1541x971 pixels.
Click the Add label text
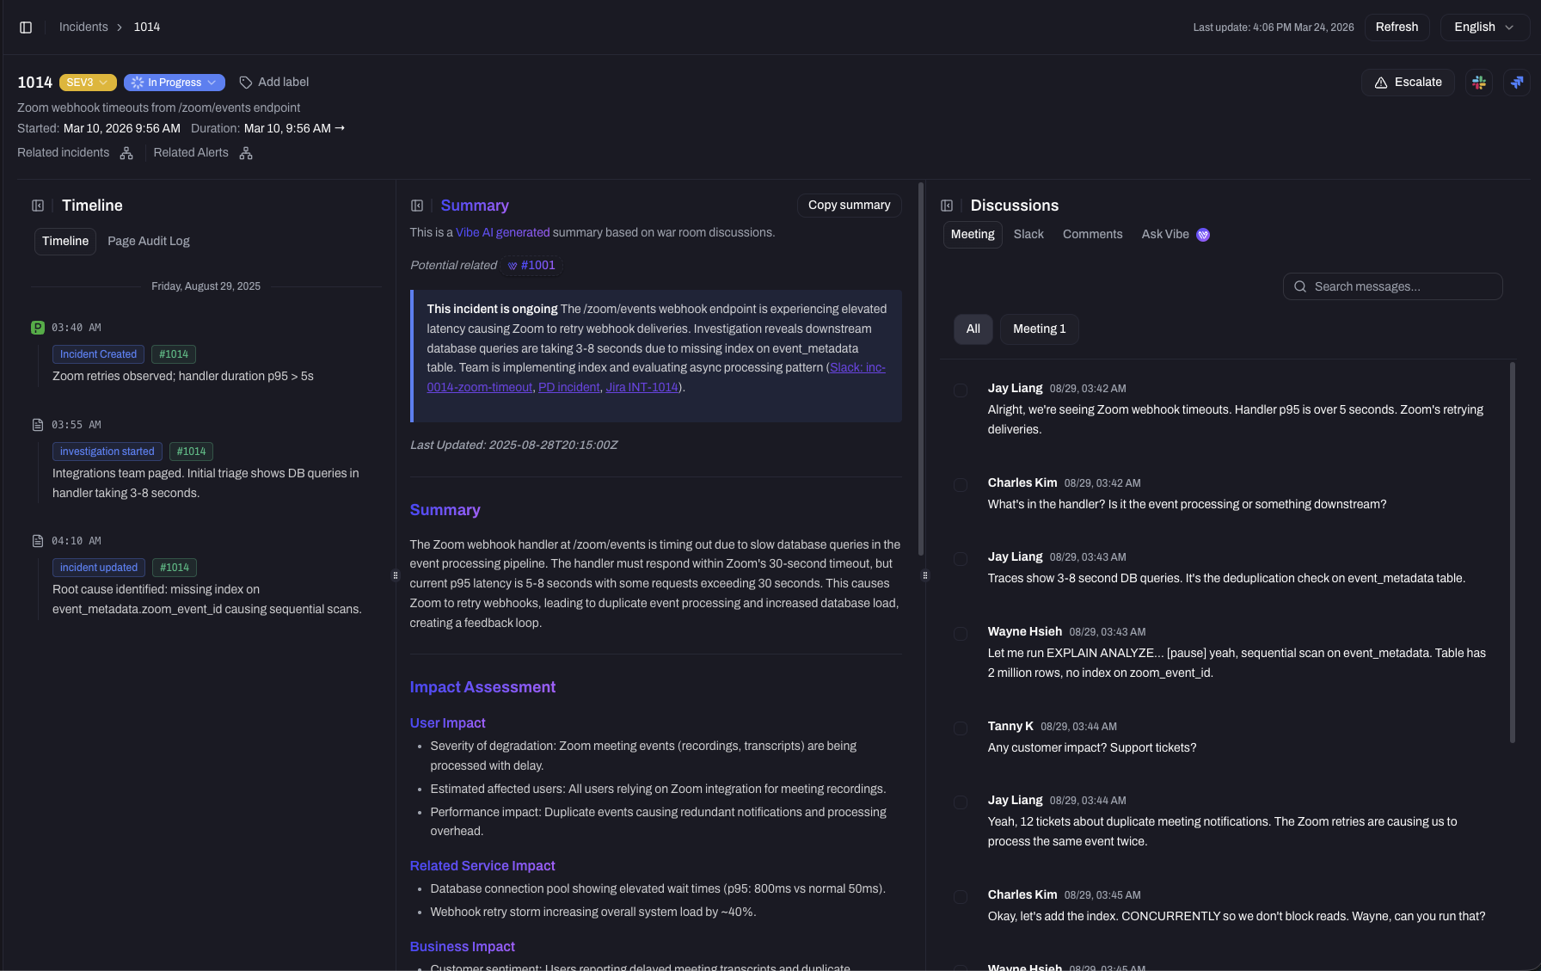(x=284, y=83)
